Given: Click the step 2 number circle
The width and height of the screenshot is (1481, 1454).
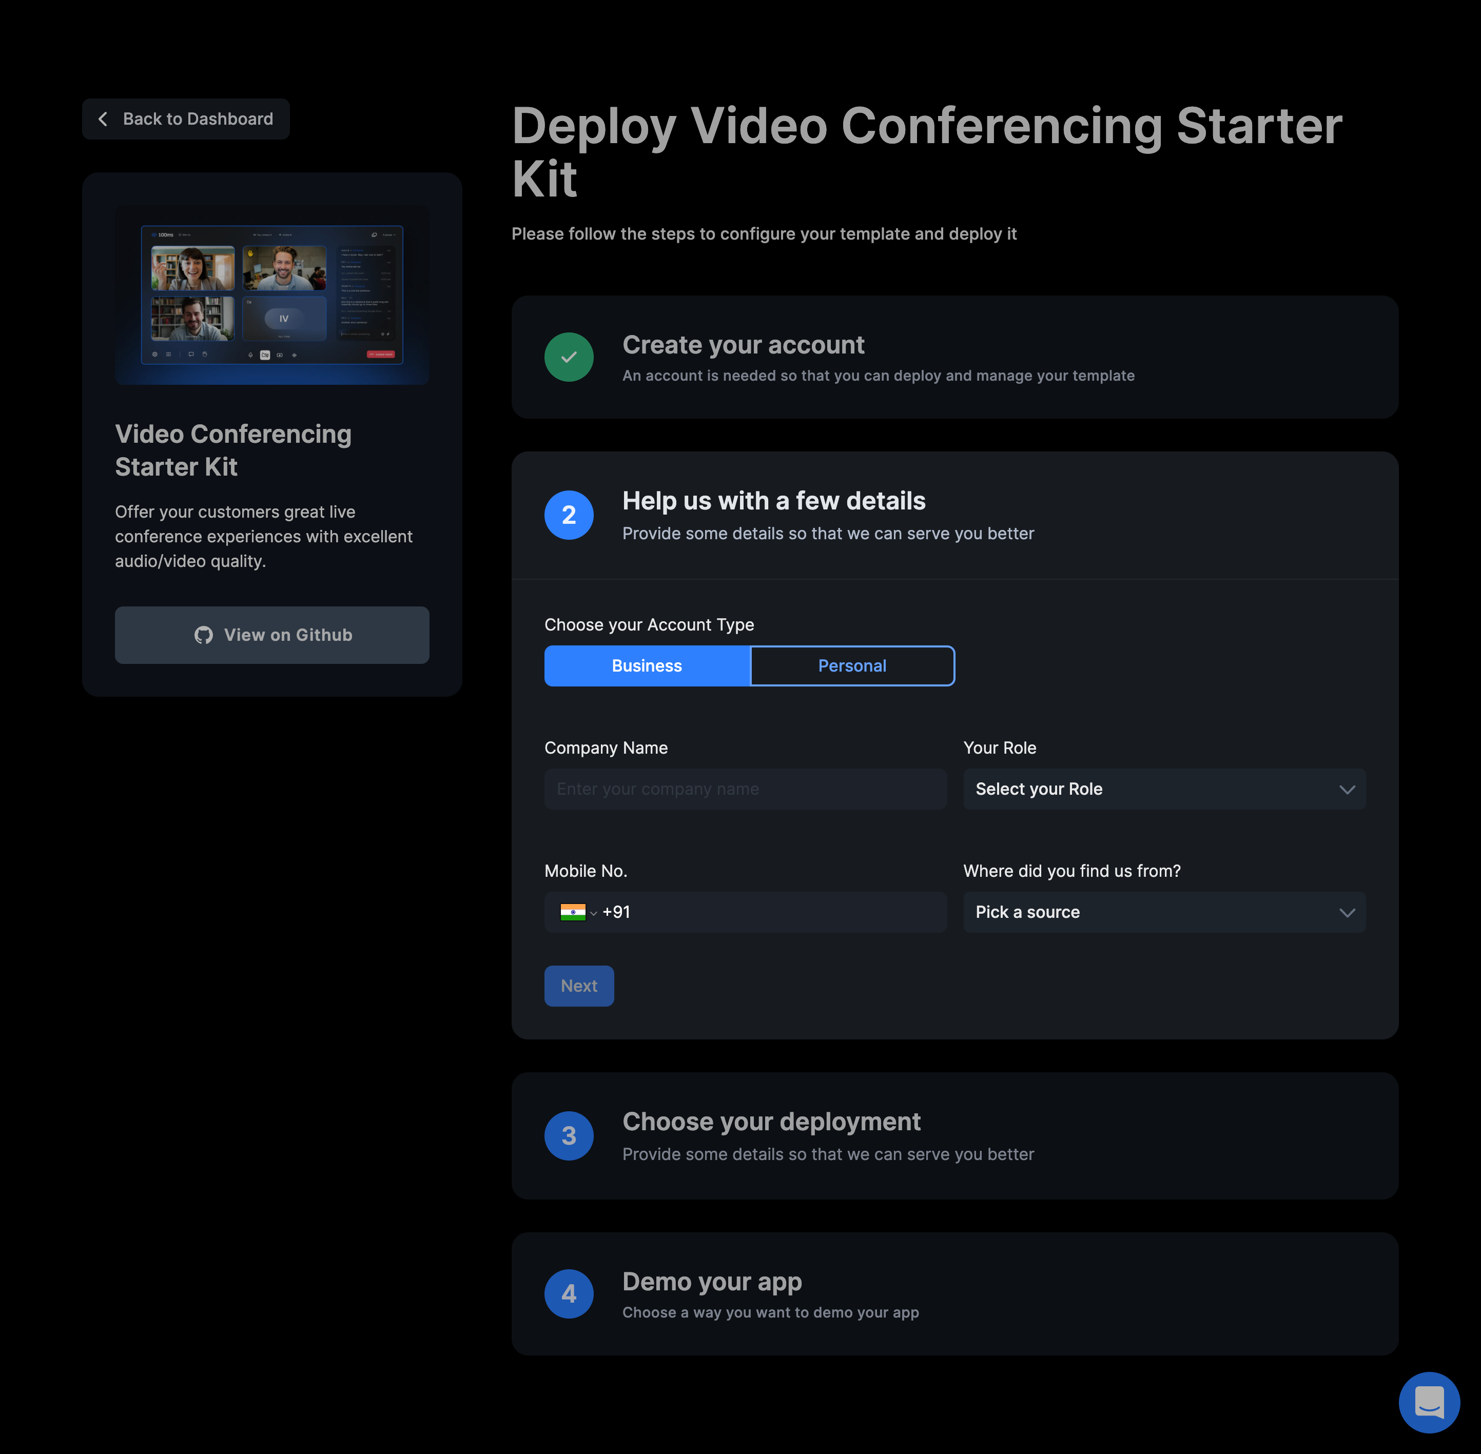Looking at the screenshot, I should point(569,516).
